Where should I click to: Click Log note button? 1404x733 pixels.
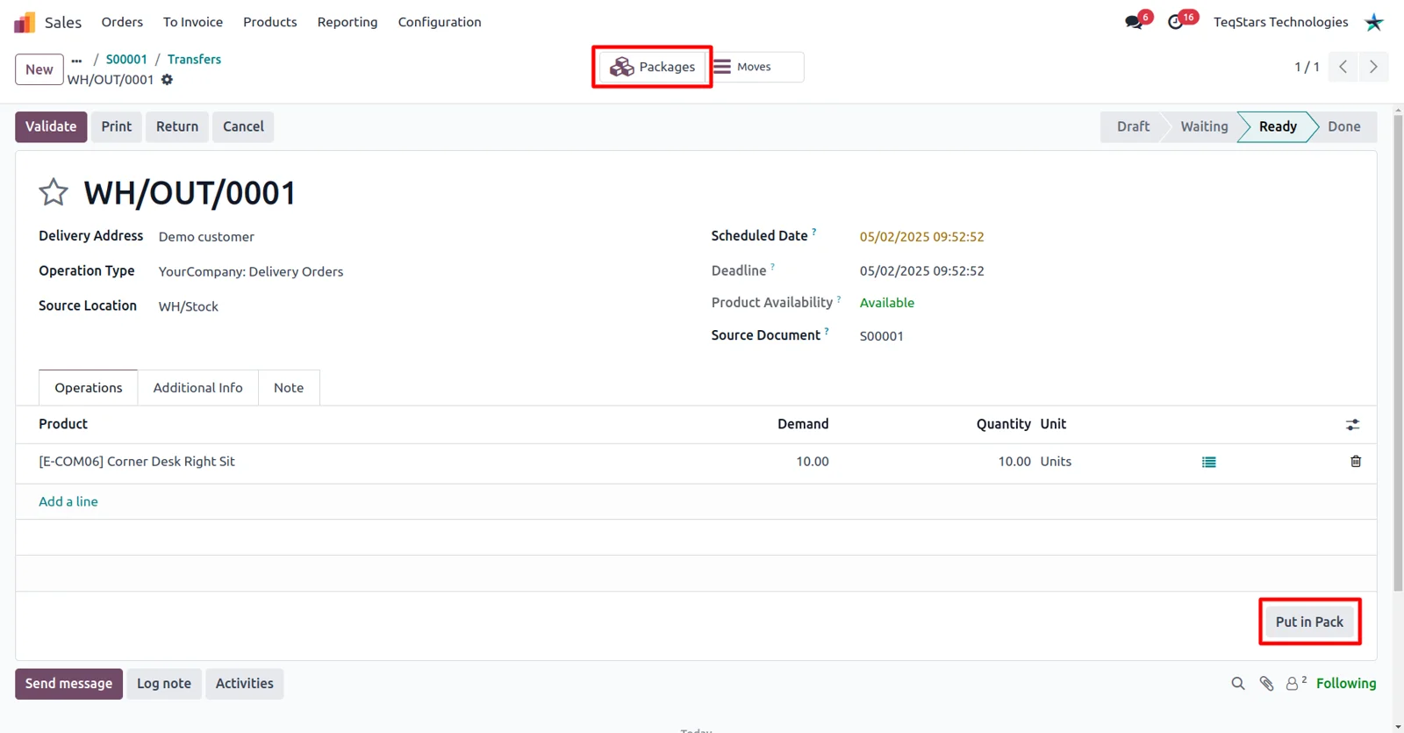[x=164, y=683]
